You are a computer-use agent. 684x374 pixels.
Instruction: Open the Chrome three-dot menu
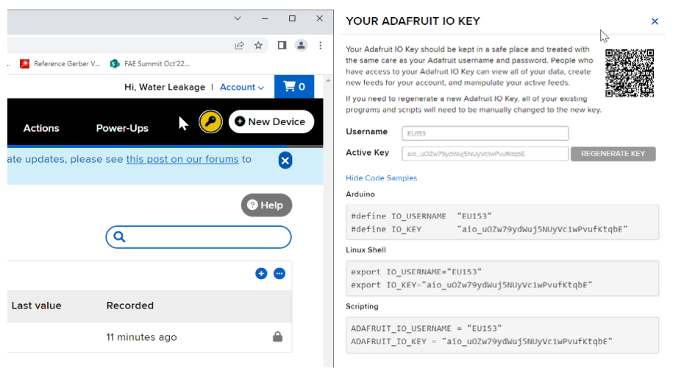coord(320,46)
